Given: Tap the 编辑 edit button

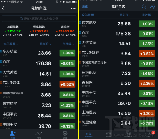Looking at the screenshot, I should point(85,6).
